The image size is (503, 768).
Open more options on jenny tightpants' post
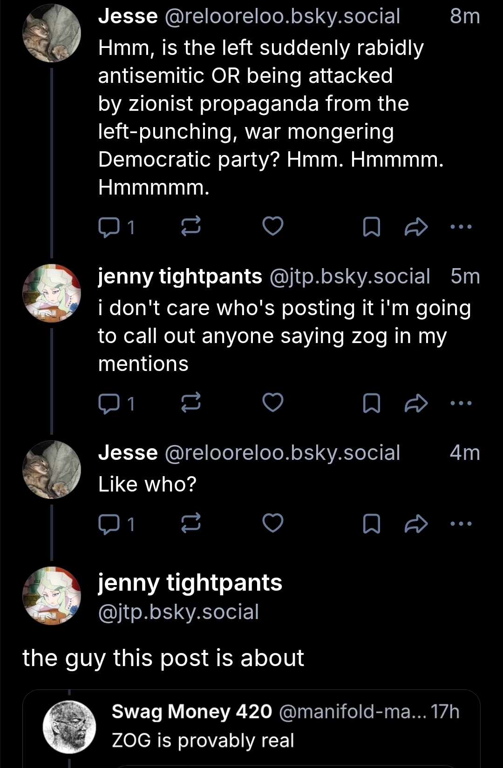pos(462,403)
